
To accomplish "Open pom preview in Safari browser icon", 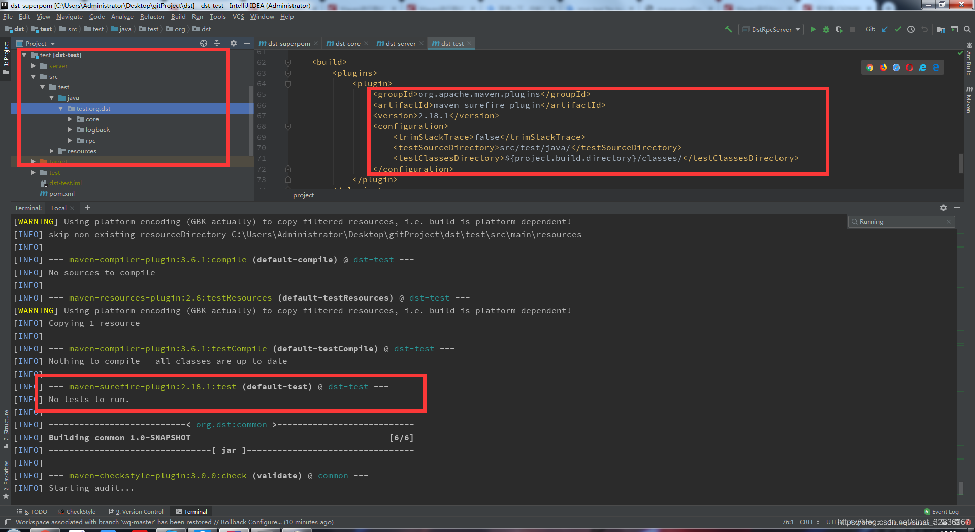I will [x=896, y=67].
